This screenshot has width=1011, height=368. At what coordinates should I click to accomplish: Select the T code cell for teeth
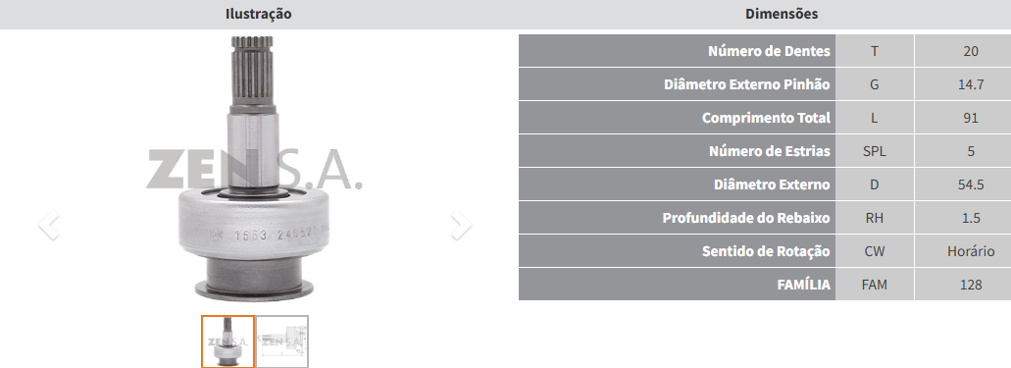[x=875, y=51]
